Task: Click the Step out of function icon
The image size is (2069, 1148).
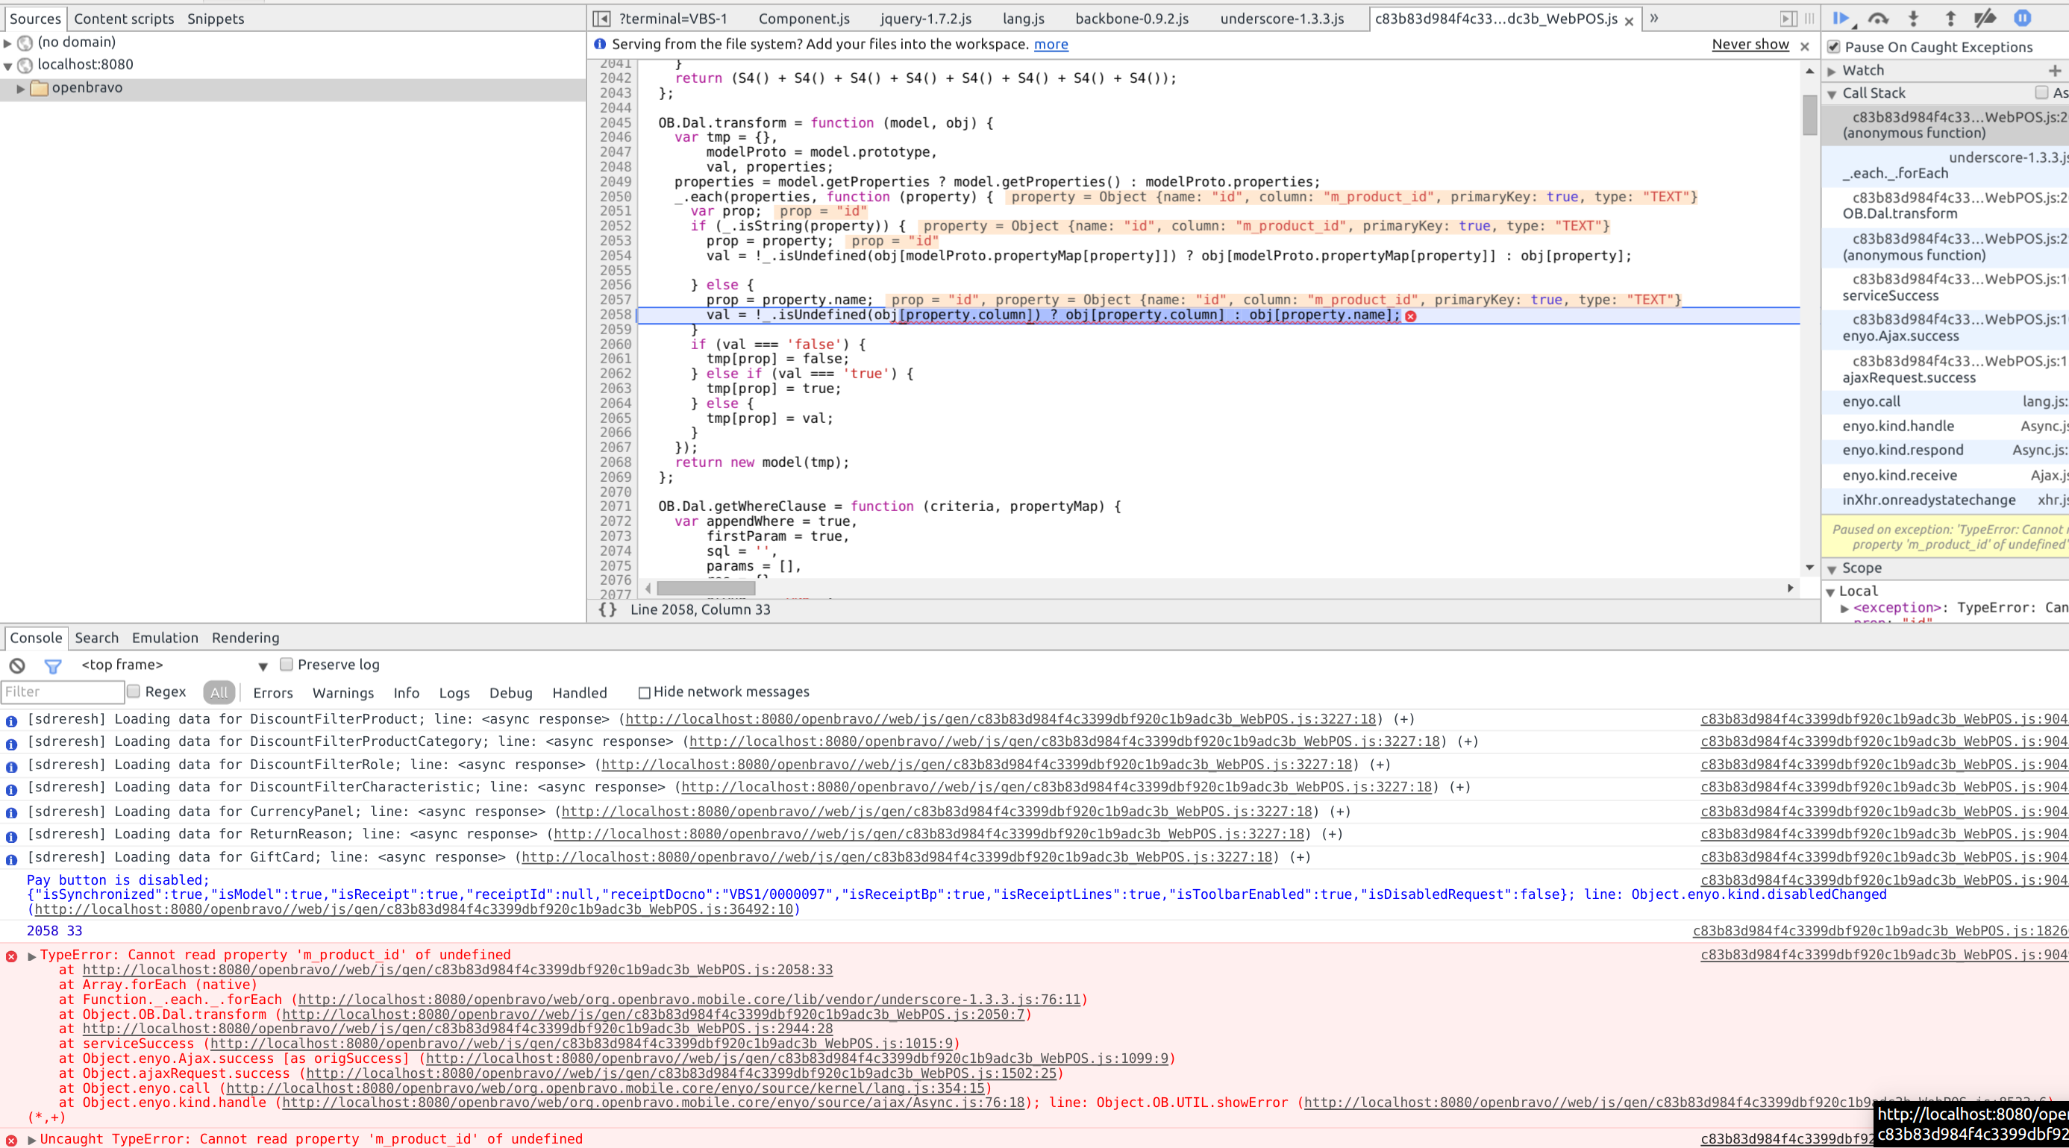Action: click(x=1950, y=19)
